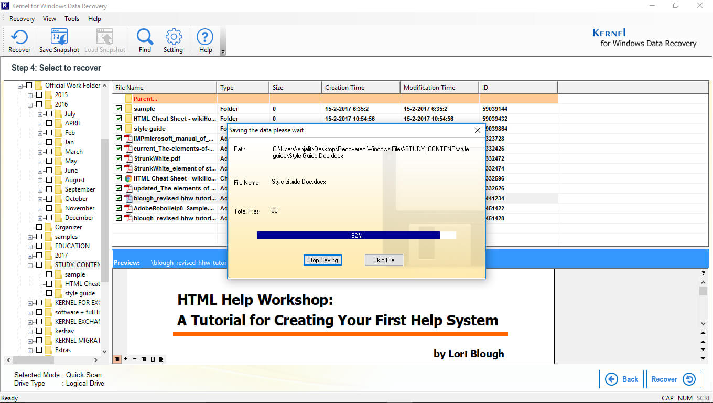This screenshot has height=403, width=713.
Task: Open the Tools menu
Action: [x=72, y=18]
